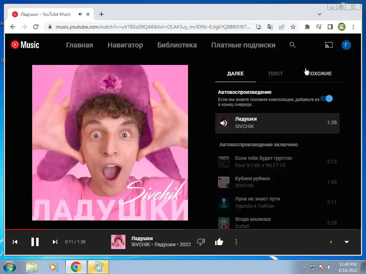
Task: Skip to the next track
Action: (55, 242)
